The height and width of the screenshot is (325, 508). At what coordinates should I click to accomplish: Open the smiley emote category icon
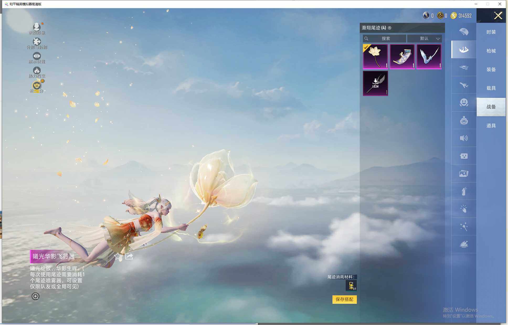coord(464,103)
